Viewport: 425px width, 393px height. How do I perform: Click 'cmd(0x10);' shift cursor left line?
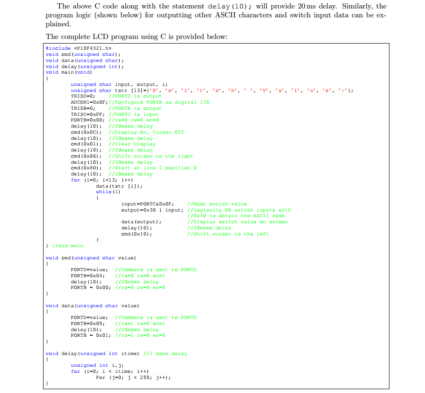pos(137,234)
